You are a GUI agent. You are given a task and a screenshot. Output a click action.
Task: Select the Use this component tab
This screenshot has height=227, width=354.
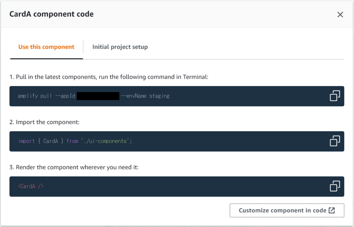46,47
